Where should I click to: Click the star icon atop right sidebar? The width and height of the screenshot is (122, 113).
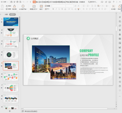120,17
